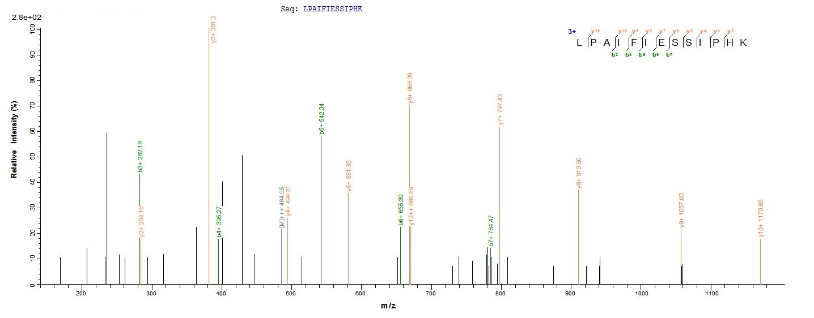This screenshot has width=814, height=318.
Task: Click the m/z axis title
Action: pyautogui.click(x=388, y=306)
